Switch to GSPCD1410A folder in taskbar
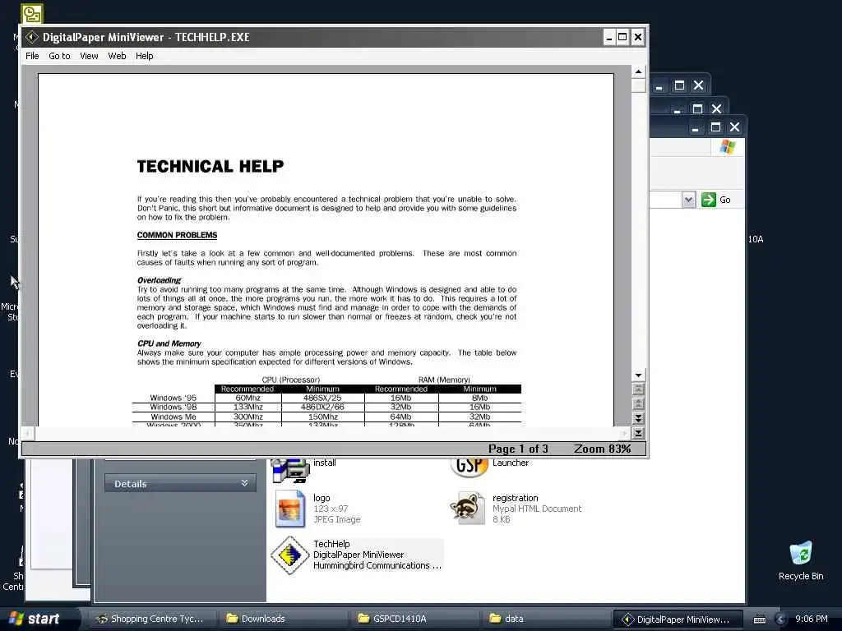Viewport: 842px width, 631px height. pos(415,619)
